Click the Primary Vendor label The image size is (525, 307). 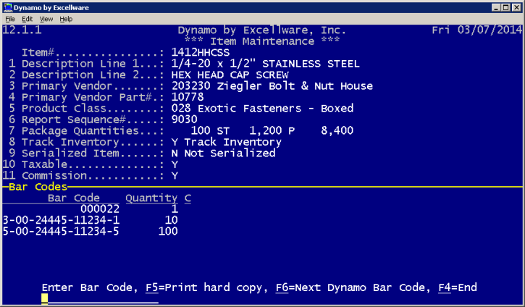(x=67, y=86)
